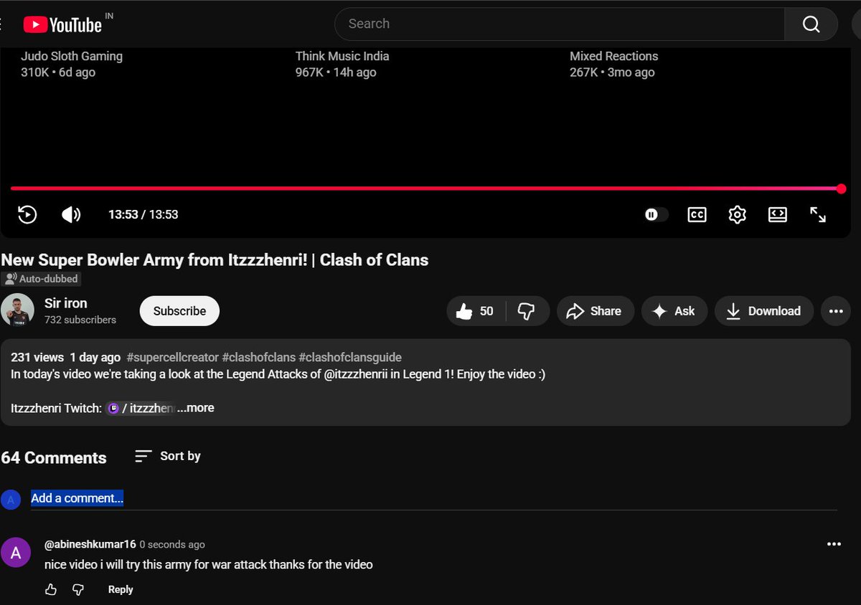Click the 732 subscribers text
The image size is (861, 605).
(80, 320)
